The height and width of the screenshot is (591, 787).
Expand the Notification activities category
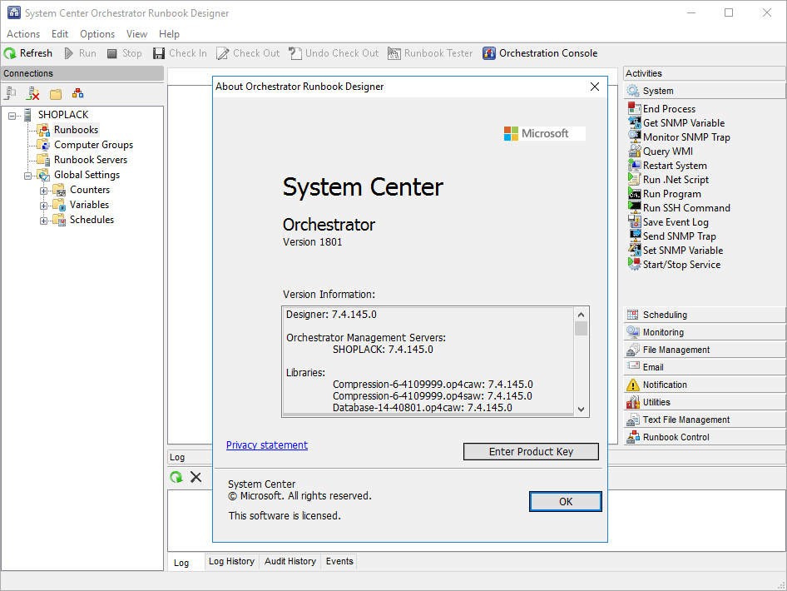pyautogui.click(x=704, y=385)
